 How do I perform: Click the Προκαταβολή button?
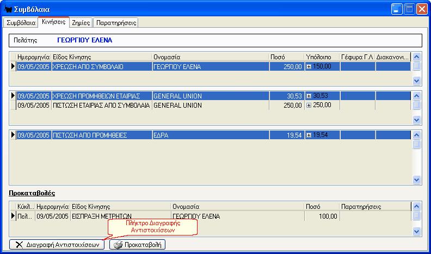pyautogui.click(x=138, y=244)
